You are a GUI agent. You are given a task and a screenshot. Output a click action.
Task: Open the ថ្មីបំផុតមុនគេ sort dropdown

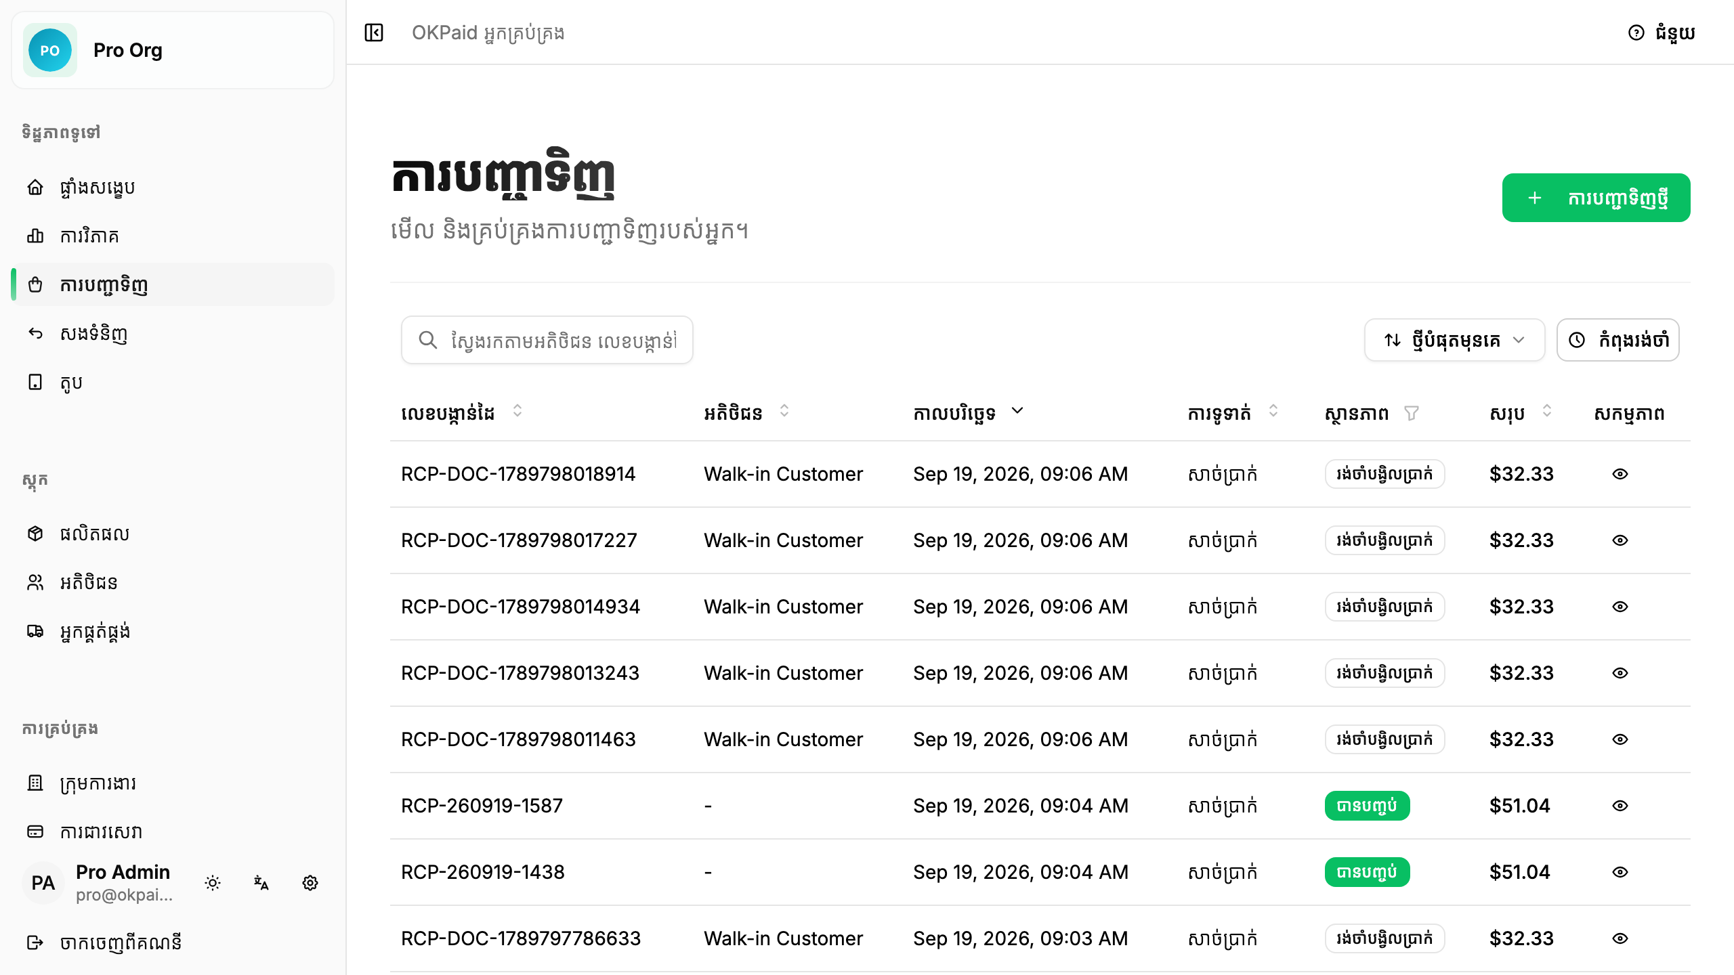coord(1454,340)
